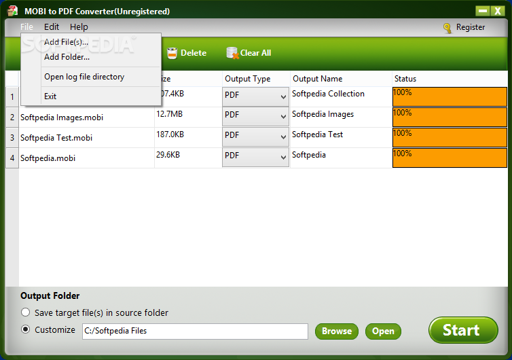
Task: Click the Register key icon
Action: point(447,28)
